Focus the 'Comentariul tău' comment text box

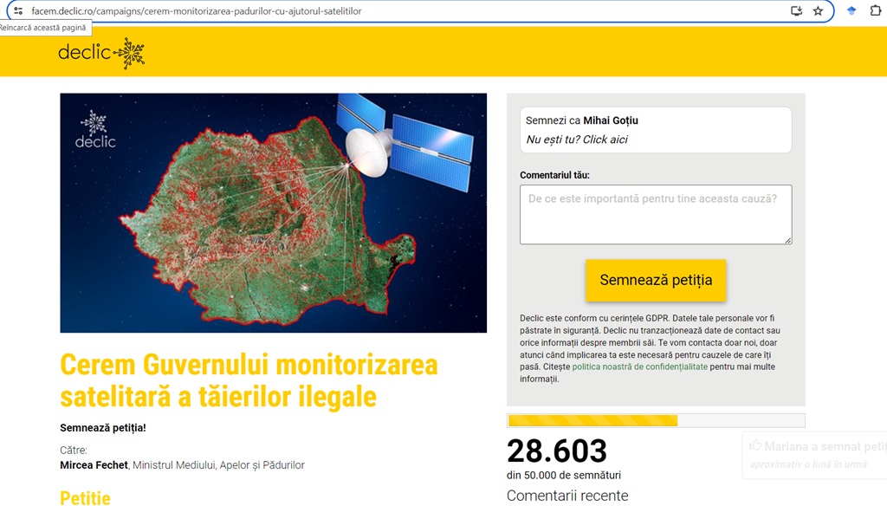pos(656,215)
